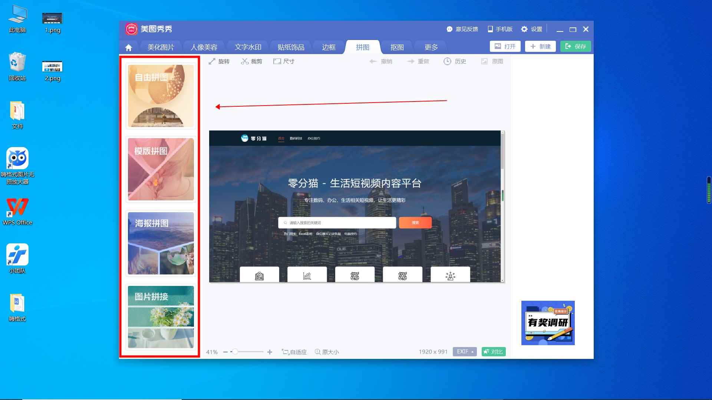Switch to 原大小 actual size view
The height and width of the screenshot is (400, 712).
pyautogui.click(x=327, y=352)
